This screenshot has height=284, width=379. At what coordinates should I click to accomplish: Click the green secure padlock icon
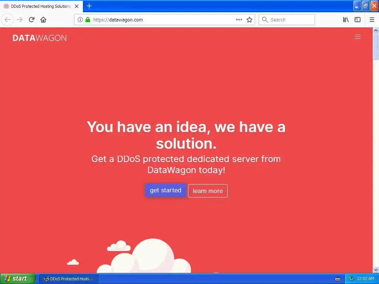point(88,20)
